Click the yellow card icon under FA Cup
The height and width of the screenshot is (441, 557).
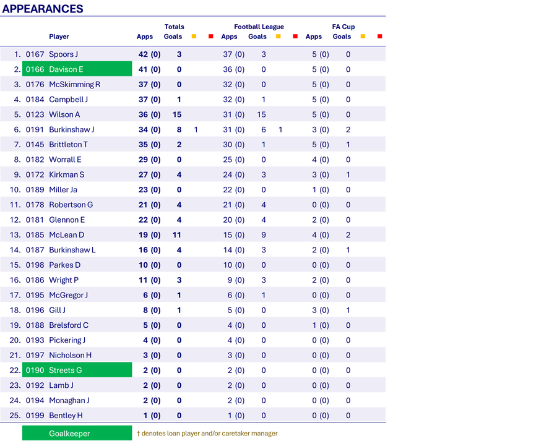click(363, 36)
